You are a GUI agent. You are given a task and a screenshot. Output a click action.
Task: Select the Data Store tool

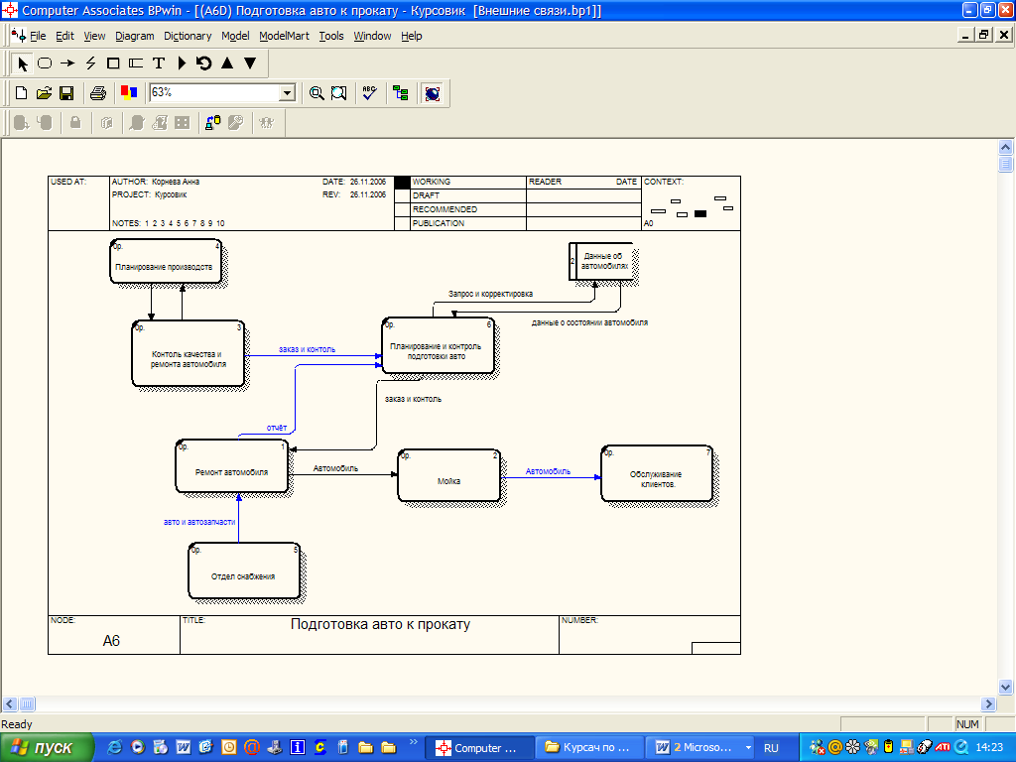[136, 63]
